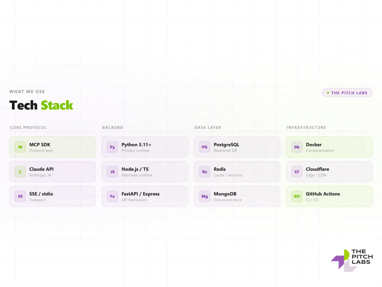
Task: Click the GitHub Actions title
Action: (323, 194)
